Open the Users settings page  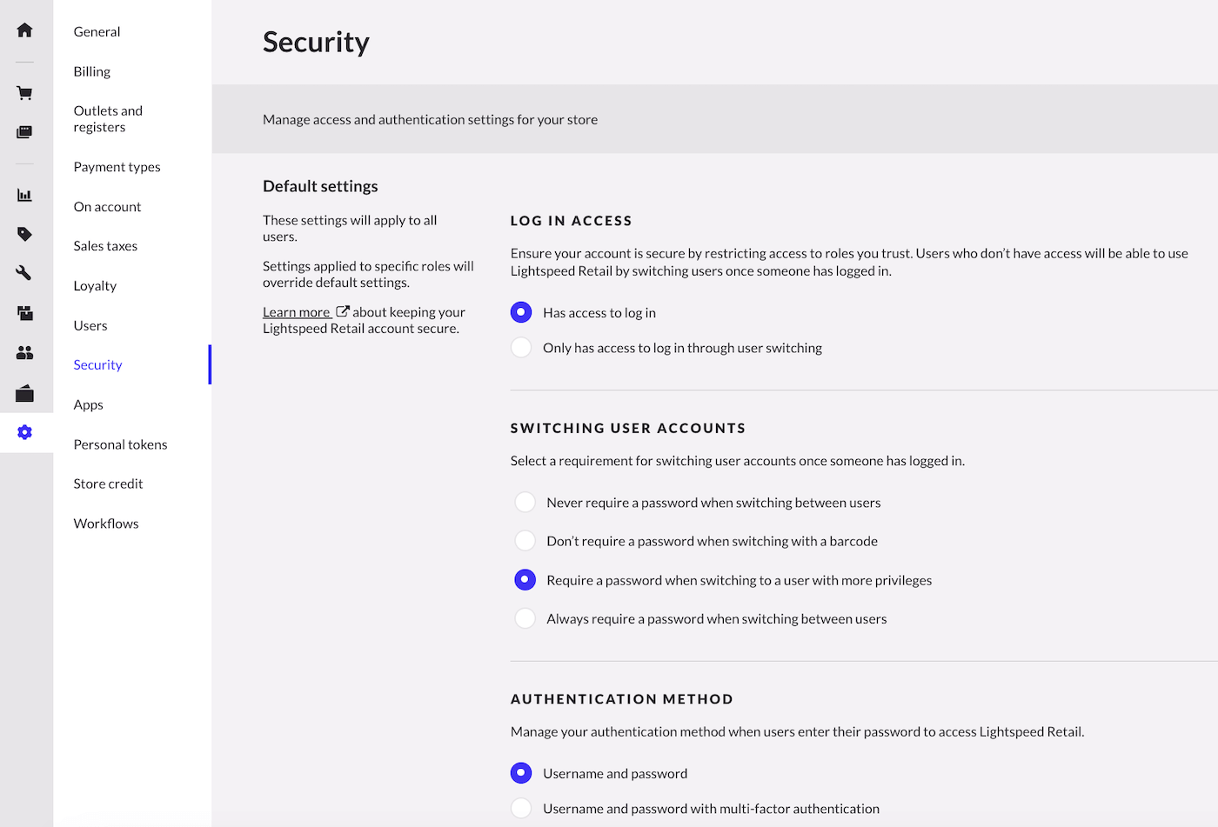click(90, 325)
